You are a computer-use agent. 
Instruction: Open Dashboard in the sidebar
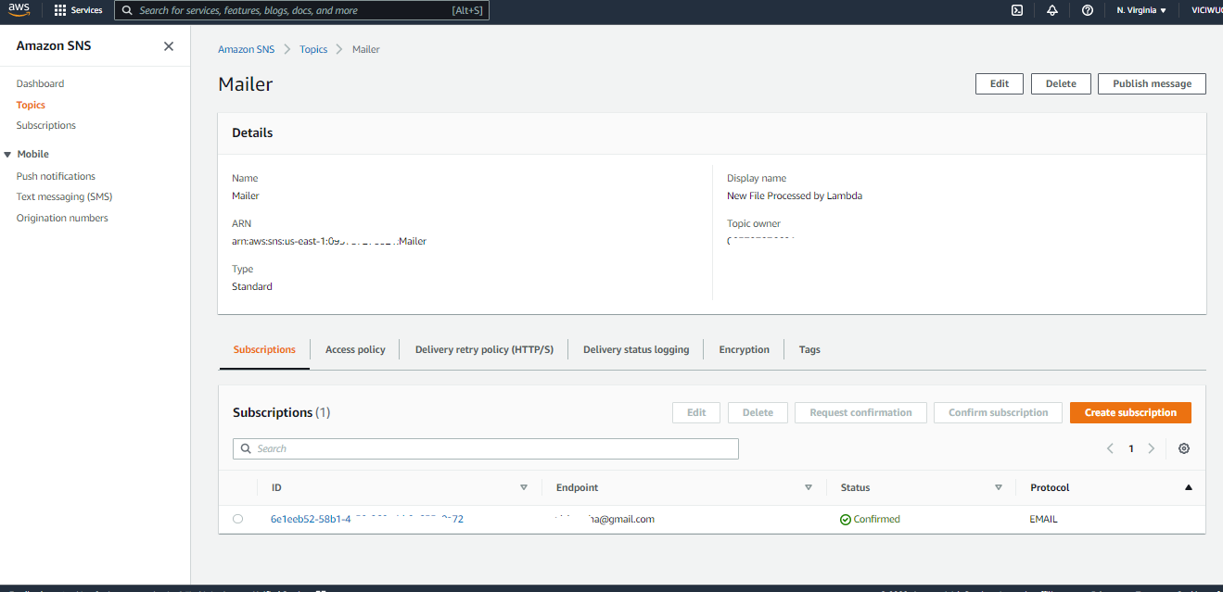click(40, 83)
